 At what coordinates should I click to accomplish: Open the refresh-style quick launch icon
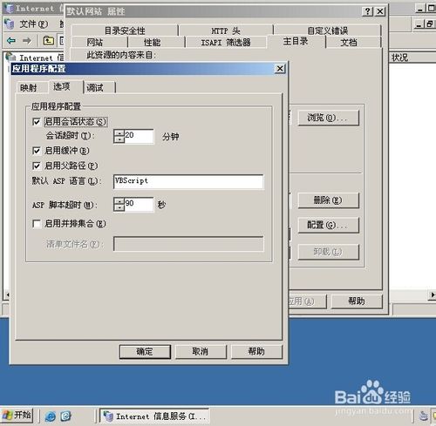(65, 416)
